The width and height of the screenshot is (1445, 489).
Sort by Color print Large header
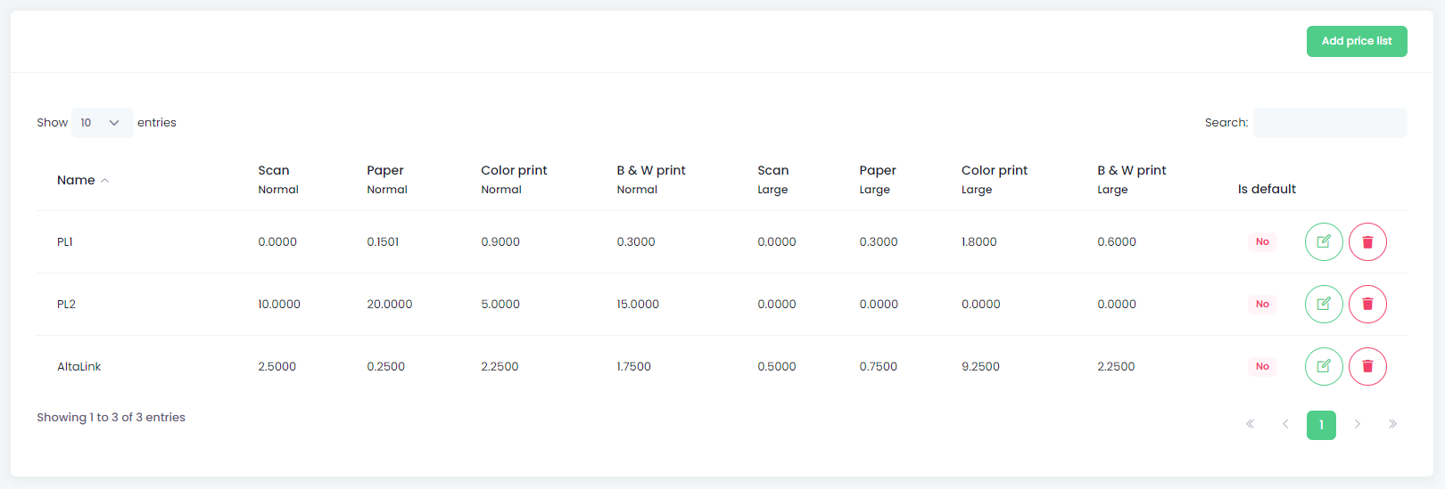[995, 179]
